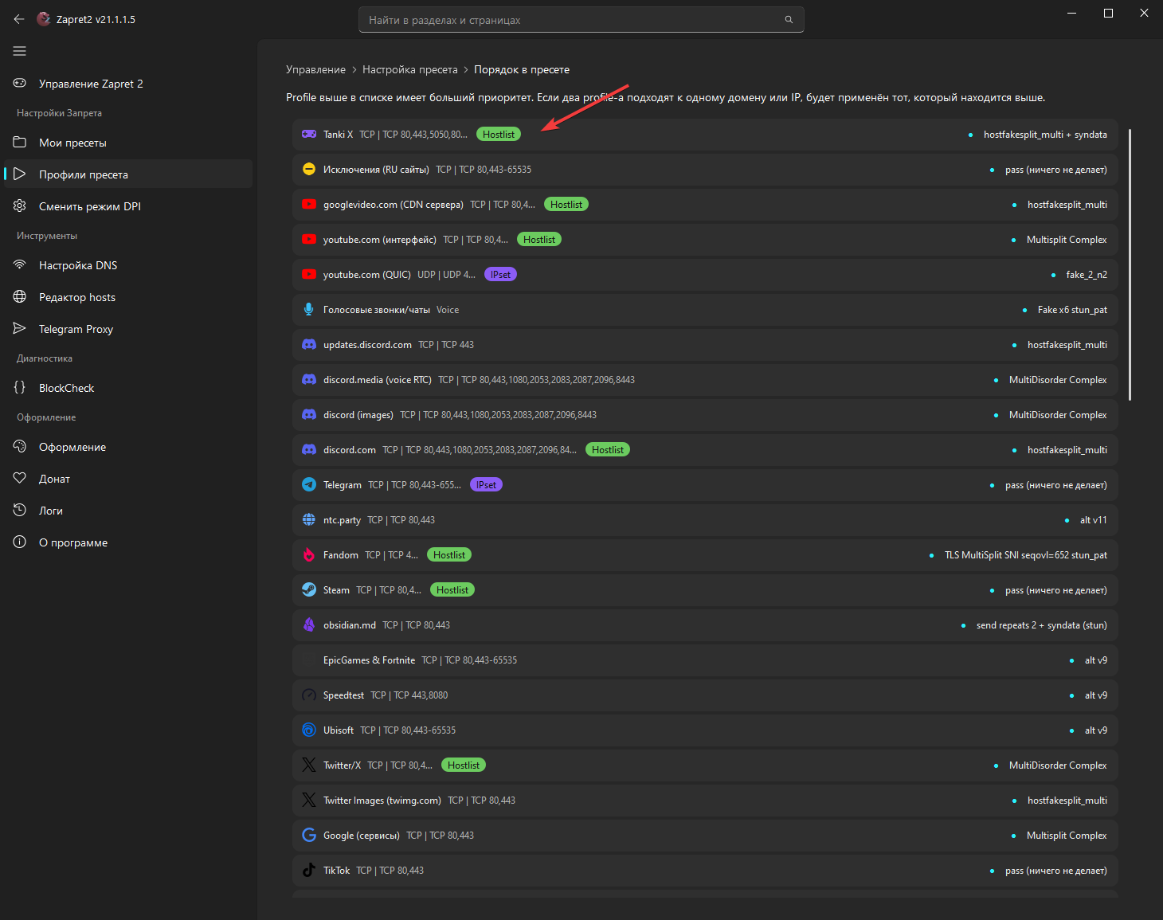The width and height of the screenshot is (1163, 920).
Task: Click the Speedtest gauge icon
Action: click(309, 695)
